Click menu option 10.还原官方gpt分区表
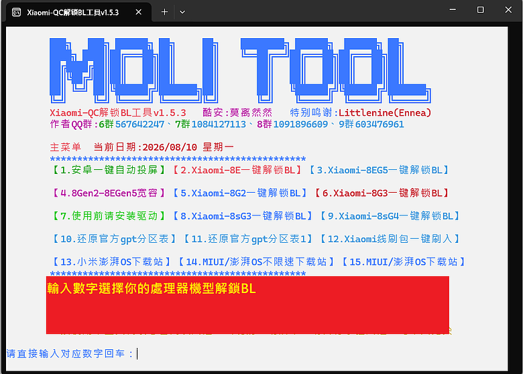The image size is (523, 374). 115,239
